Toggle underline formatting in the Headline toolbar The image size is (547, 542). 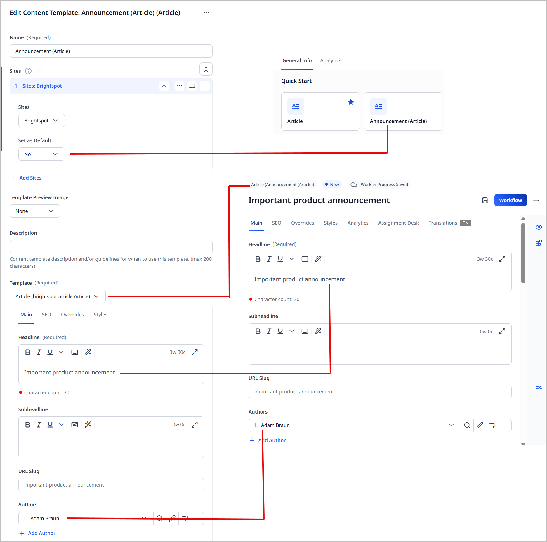pos(280,259)
